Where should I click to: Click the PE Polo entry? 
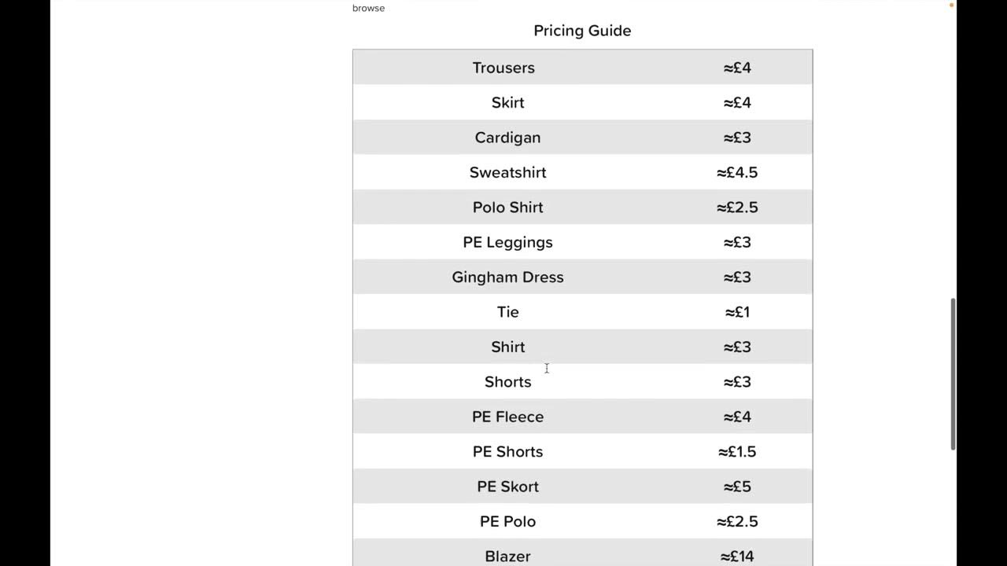[x=507, y=521]
